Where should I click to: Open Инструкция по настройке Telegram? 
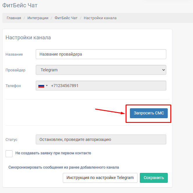pos(100,178)
